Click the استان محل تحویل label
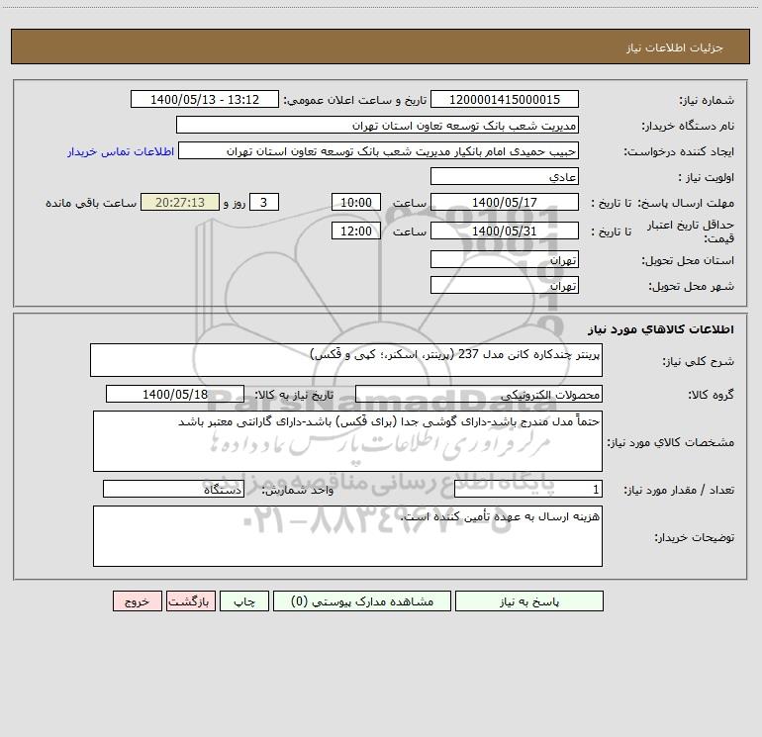 click(688, 261)
